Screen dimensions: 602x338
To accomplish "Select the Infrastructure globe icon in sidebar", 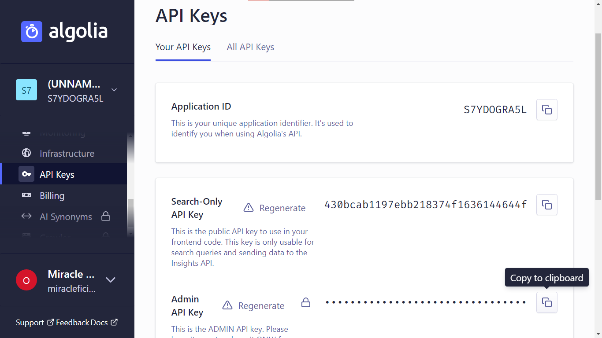I will (26, 153).
